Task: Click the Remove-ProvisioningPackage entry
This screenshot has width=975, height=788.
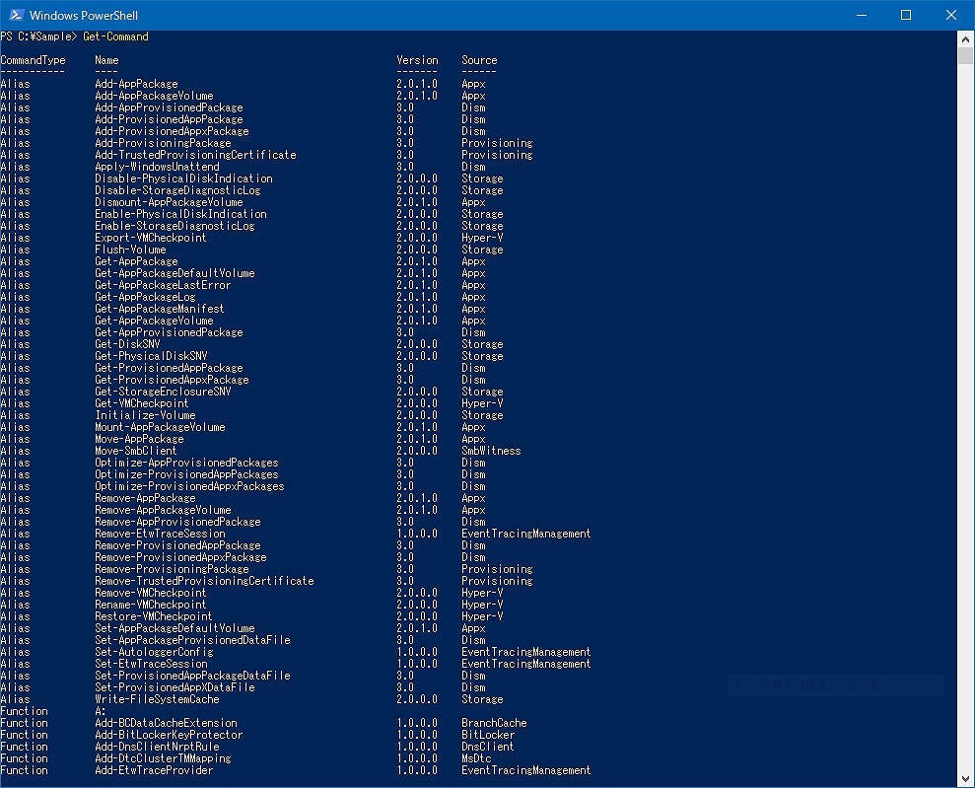Action: point(172,569)
